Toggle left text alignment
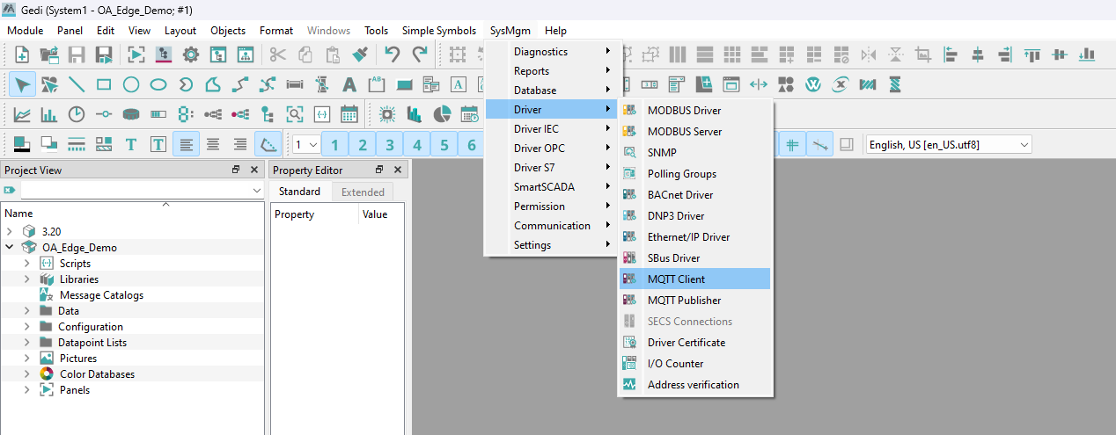 [x=186, y=145]
